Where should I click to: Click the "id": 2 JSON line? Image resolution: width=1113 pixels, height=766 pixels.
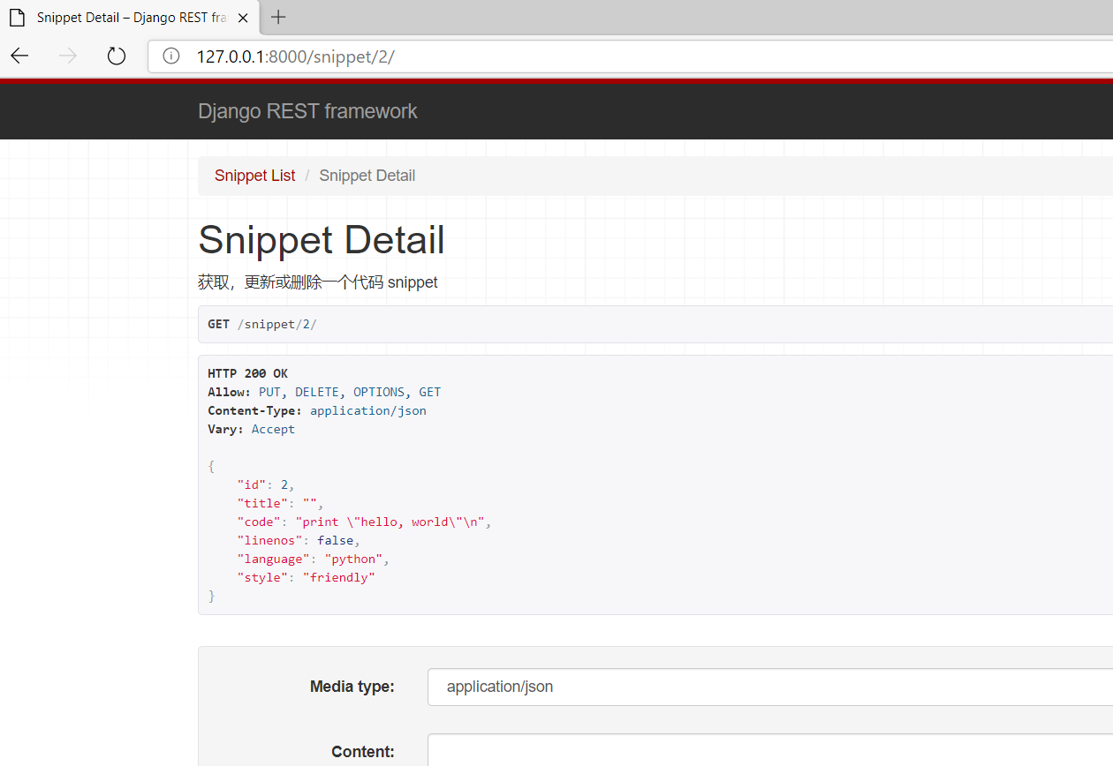pos(265,484)
